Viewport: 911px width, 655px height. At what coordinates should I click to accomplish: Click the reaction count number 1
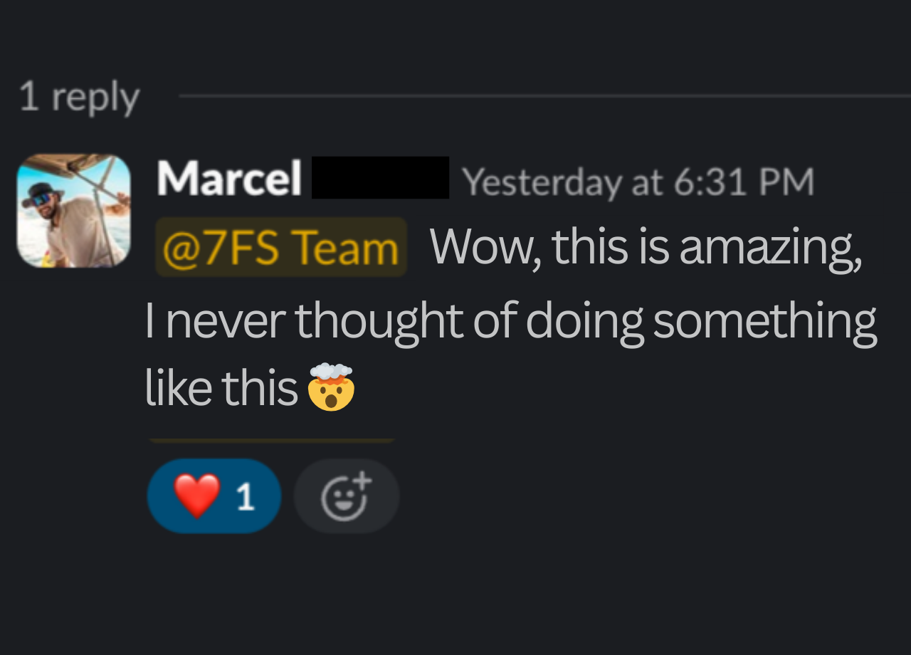click(x=246, y=497)
